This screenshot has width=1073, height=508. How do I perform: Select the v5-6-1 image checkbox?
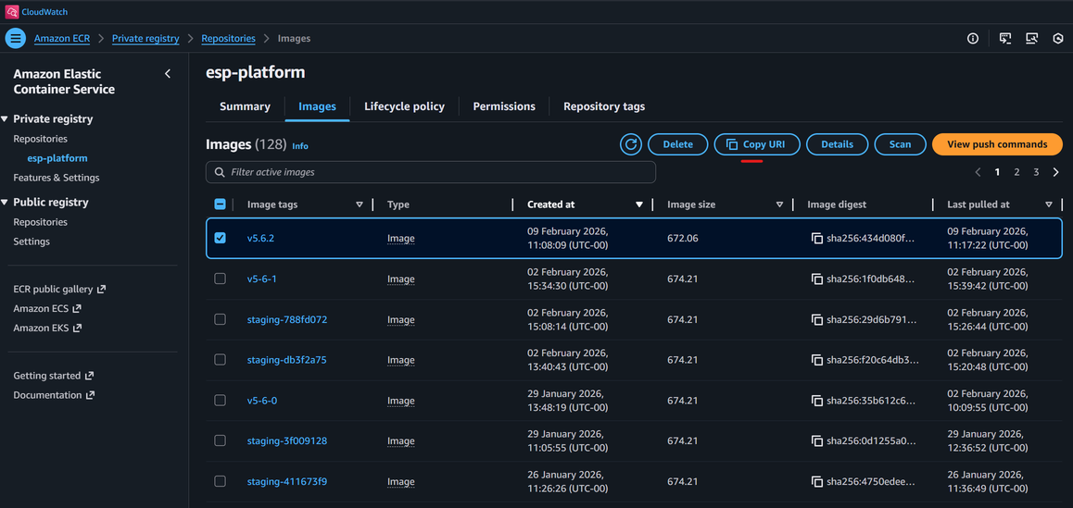(220, 279)
